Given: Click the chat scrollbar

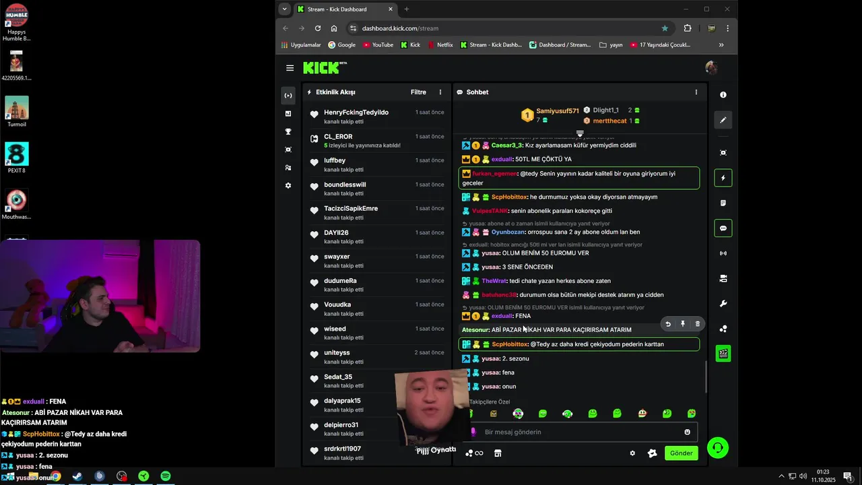Looking at the screenshot, I should pos(706,377).
